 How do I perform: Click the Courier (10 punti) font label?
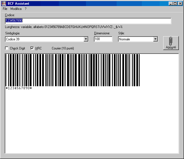tap(63, 48)
